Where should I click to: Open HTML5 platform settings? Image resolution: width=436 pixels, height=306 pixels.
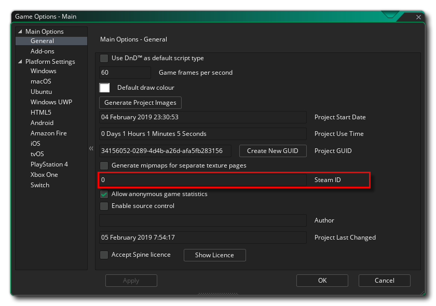(41, 112)
